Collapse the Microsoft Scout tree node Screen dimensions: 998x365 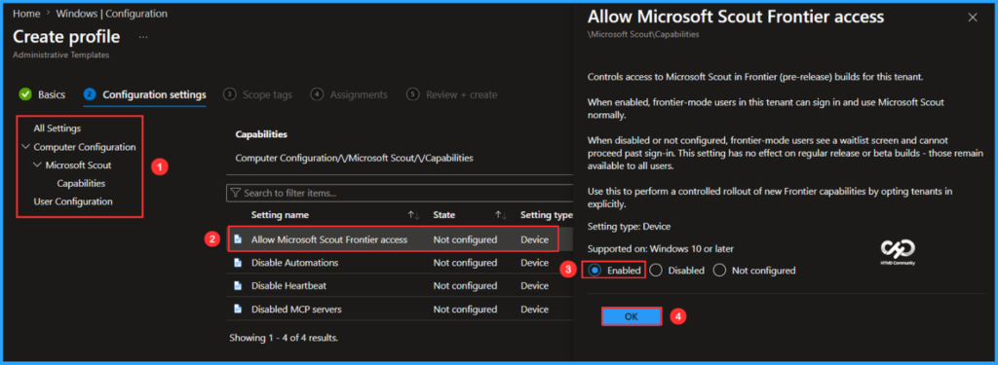tap(37, 165)
